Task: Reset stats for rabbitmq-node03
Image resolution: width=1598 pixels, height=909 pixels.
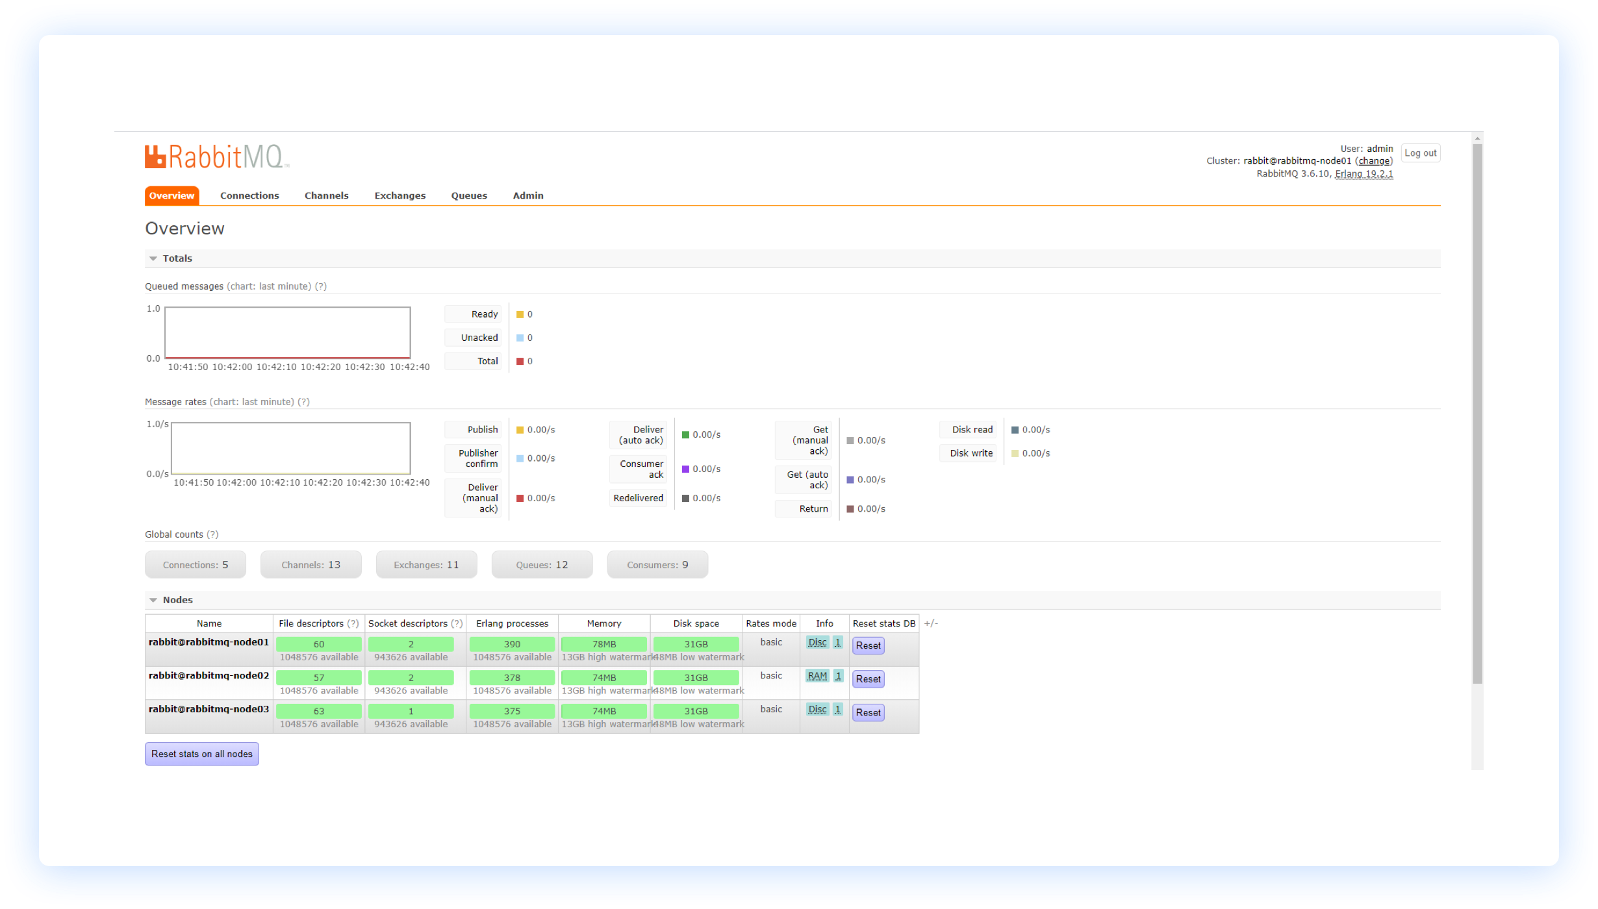Action: pos(869,712)
